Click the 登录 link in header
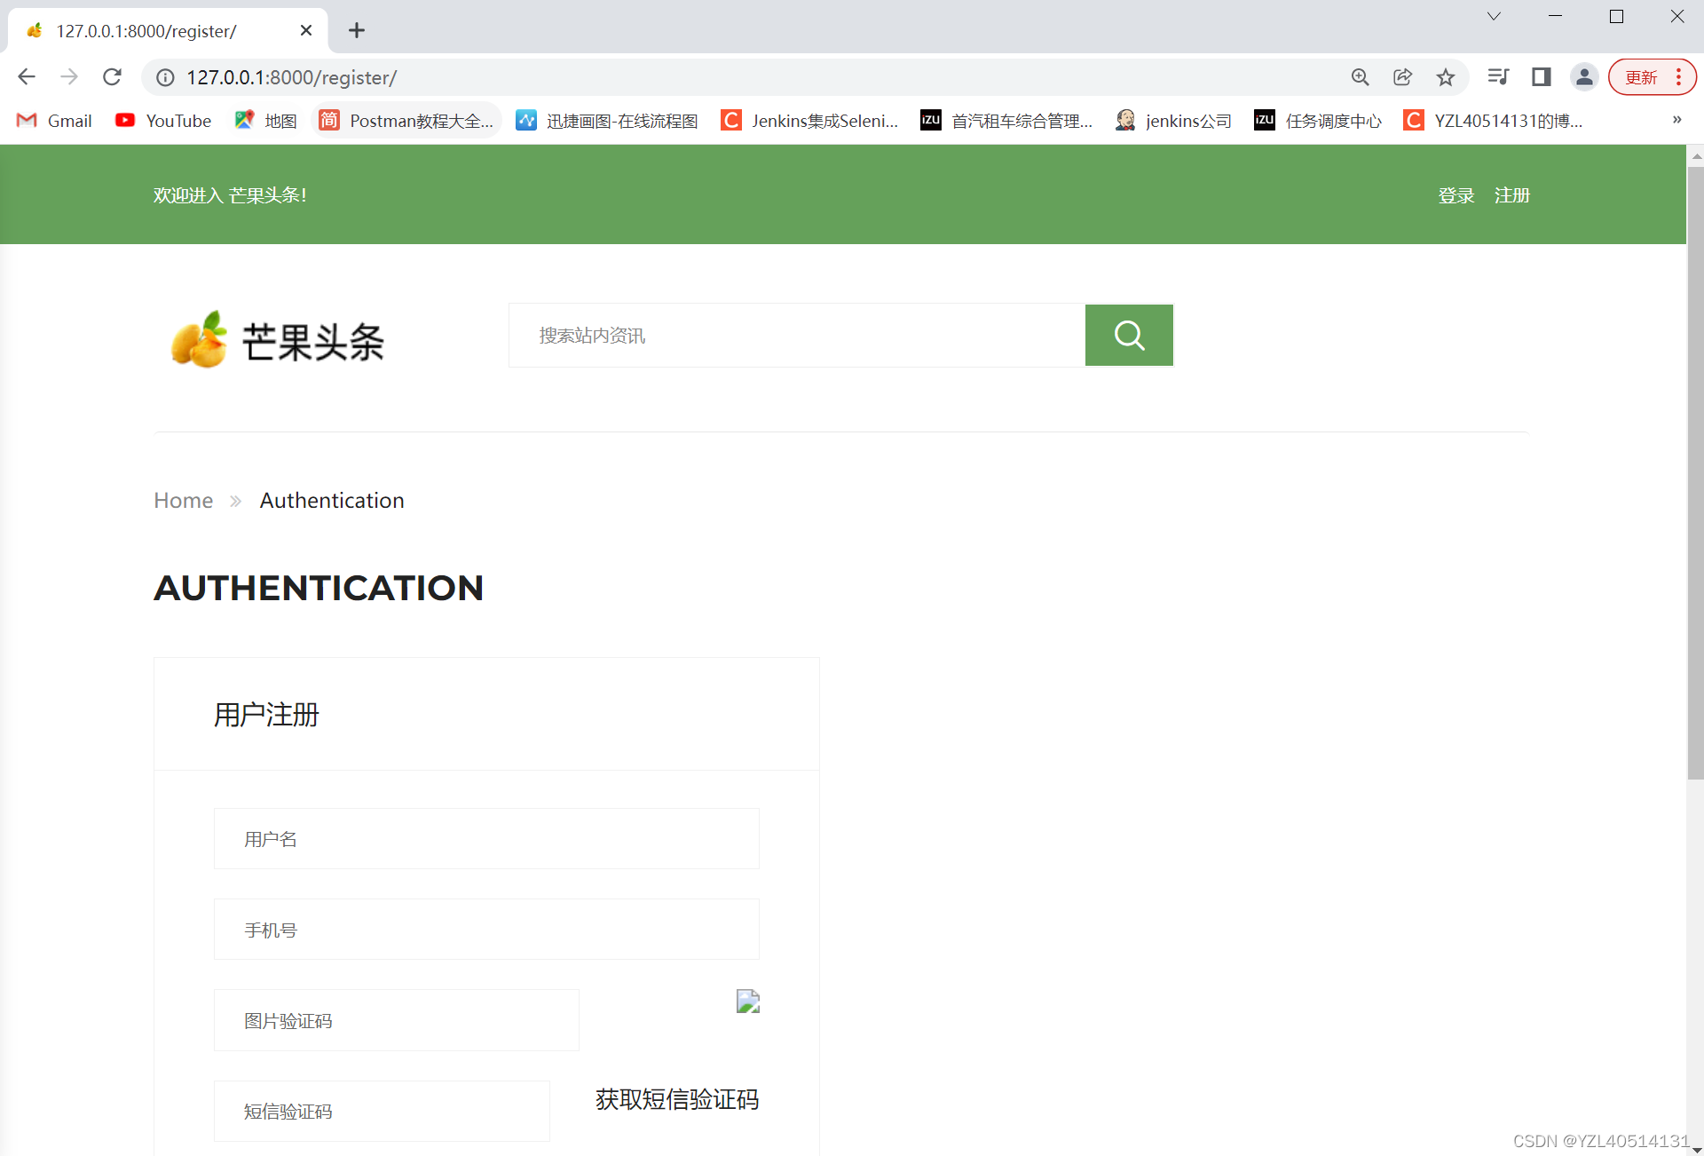 pos(1455,195)
